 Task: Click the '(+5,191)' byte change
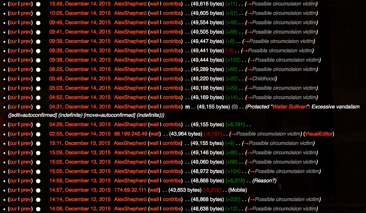235,125
